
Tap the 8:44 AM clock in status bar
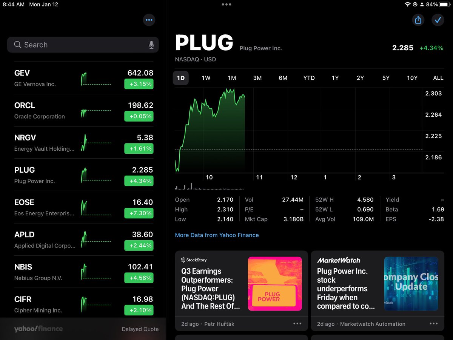pyautogui.click(x=14, y=5)
